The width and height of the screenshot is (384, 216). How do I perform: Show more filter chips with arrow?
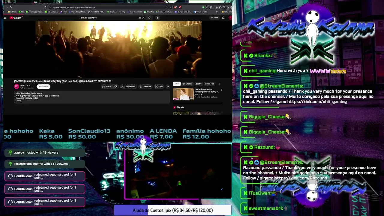(219, 84)
